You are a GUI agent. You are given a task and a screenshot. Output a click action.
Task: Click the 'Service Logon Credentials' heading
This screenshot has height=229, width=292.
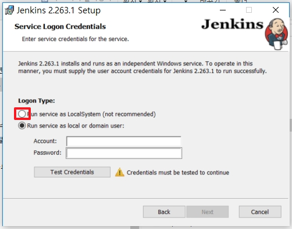click(60, 27)
